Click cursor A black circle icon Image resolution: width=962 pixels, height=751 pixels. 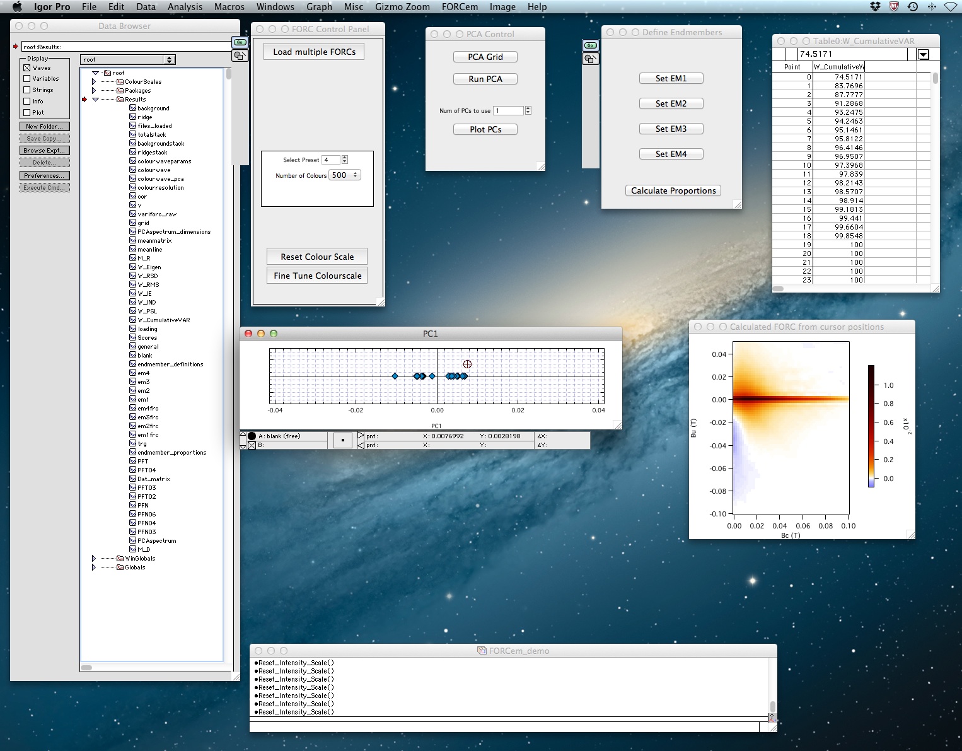(252, 436)
